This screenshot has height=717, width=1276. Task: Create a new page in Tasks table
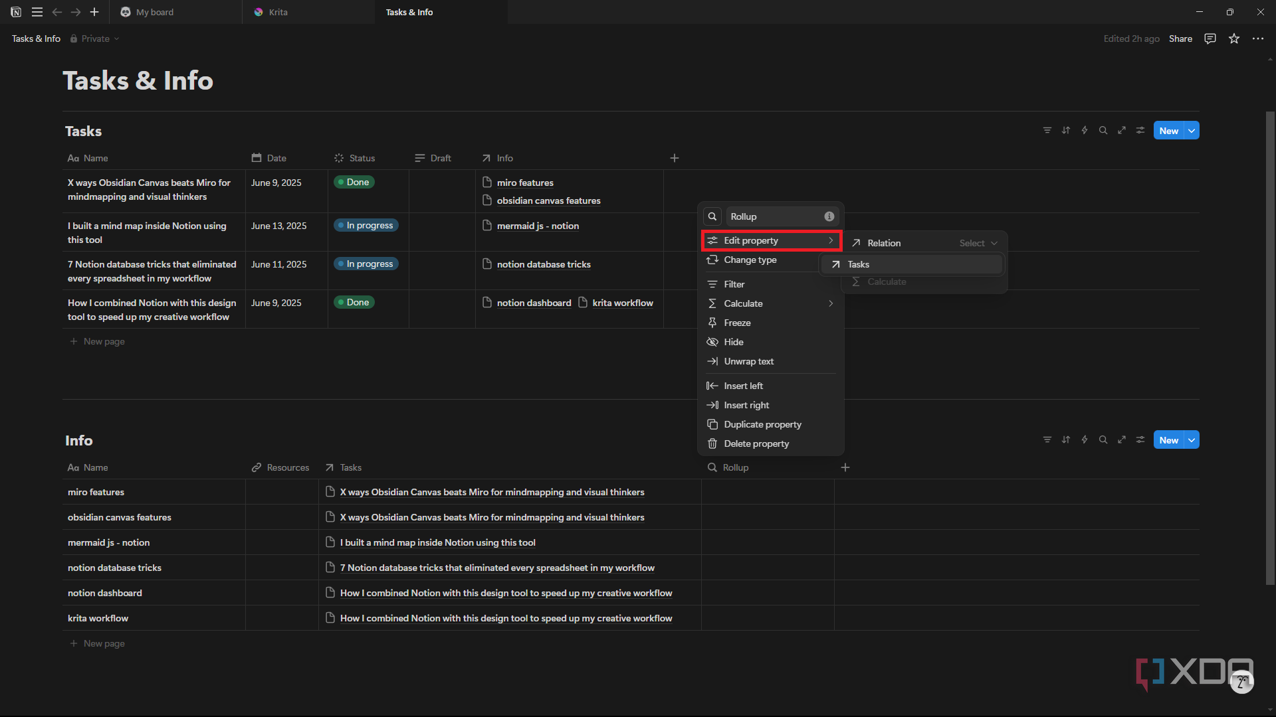click(x=97, y=341)
